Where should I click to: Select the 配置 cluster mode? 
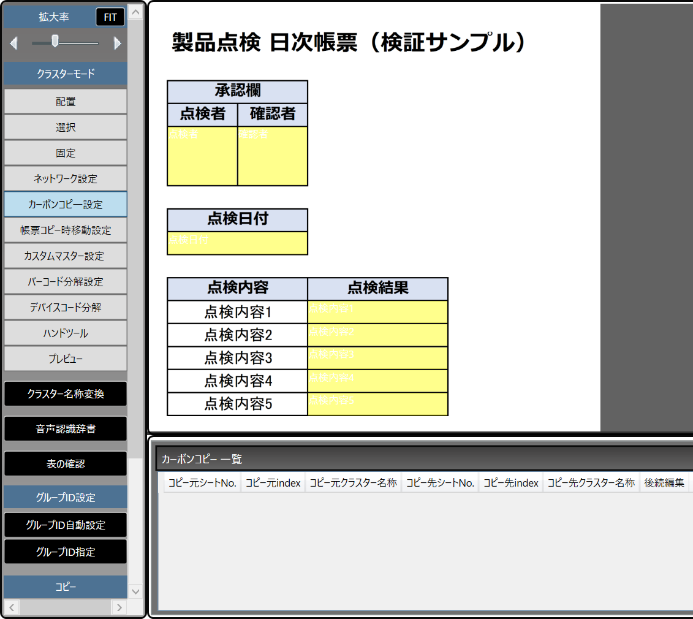coord(66,102)
